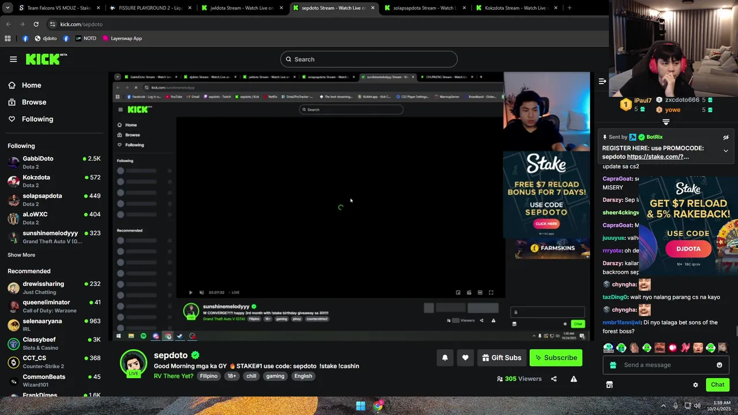
Task: Toggle follow heart for sepdoto
Action: [x=465, y=358]
